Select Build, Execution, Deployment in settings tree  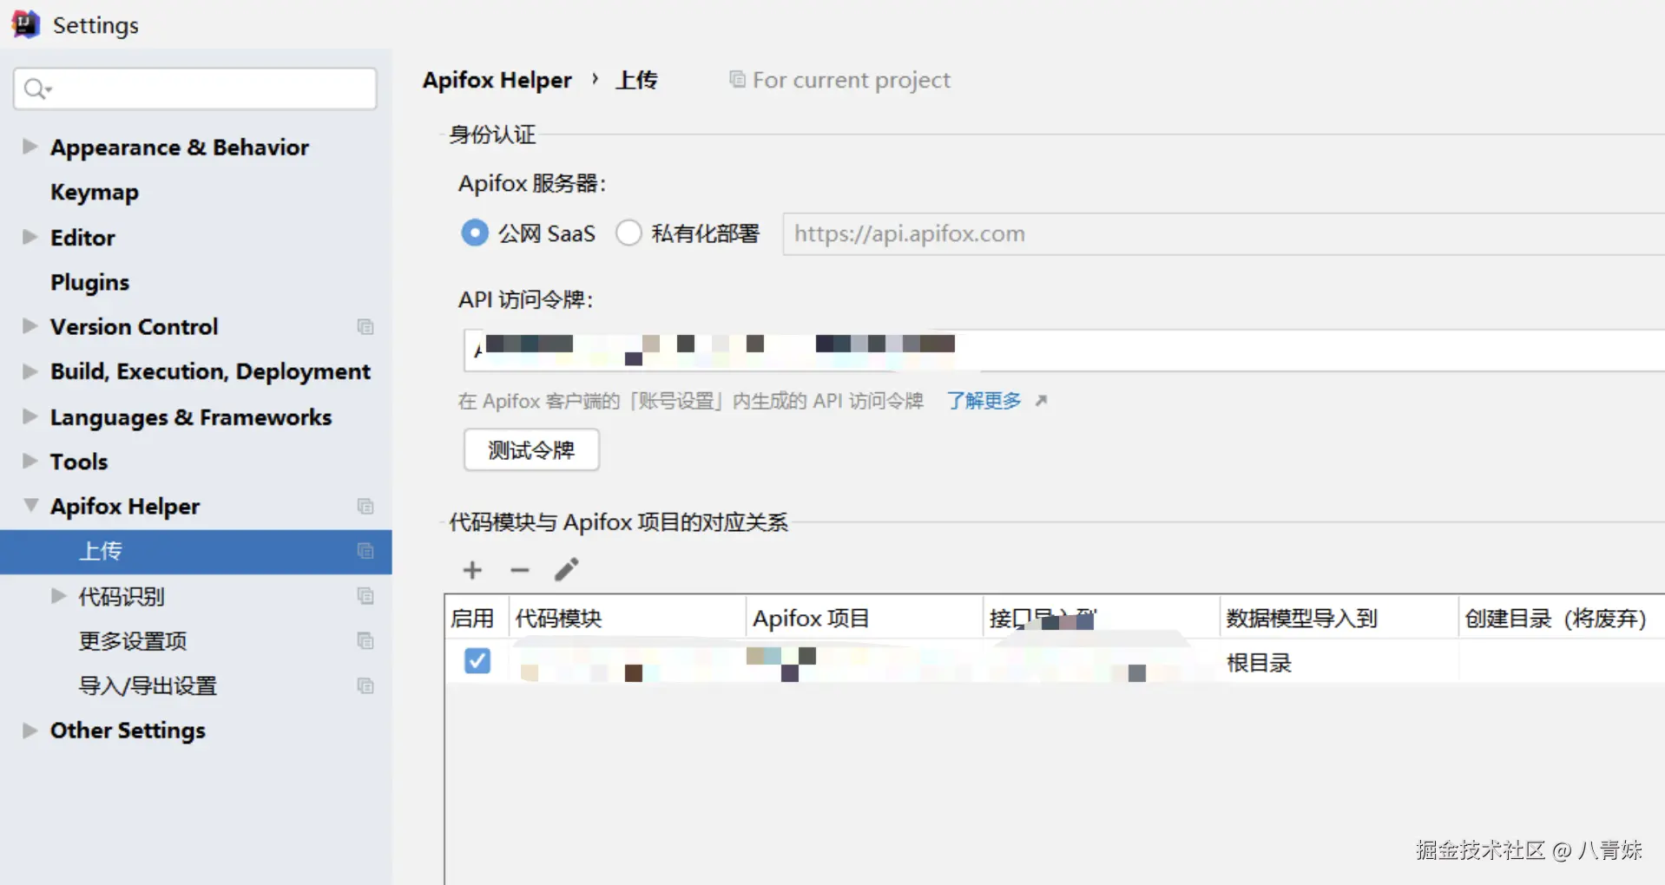click(x=210, y=371)
